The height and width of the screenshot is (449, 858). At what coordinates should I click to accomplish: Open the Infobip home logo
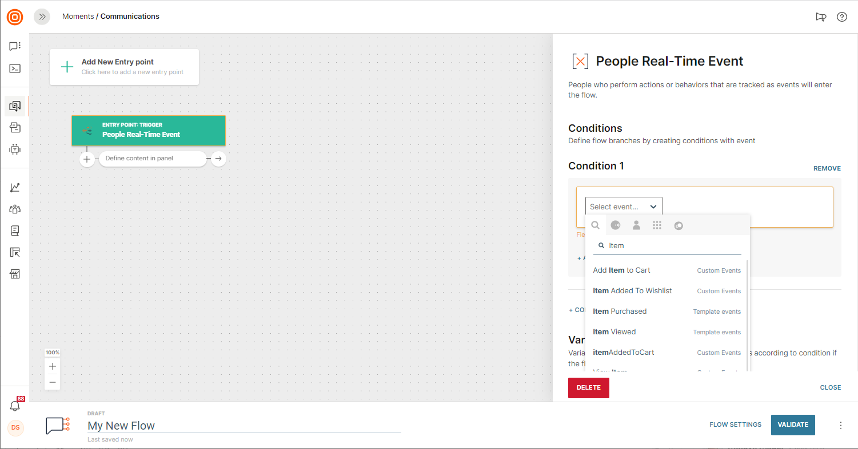(15, 17)
